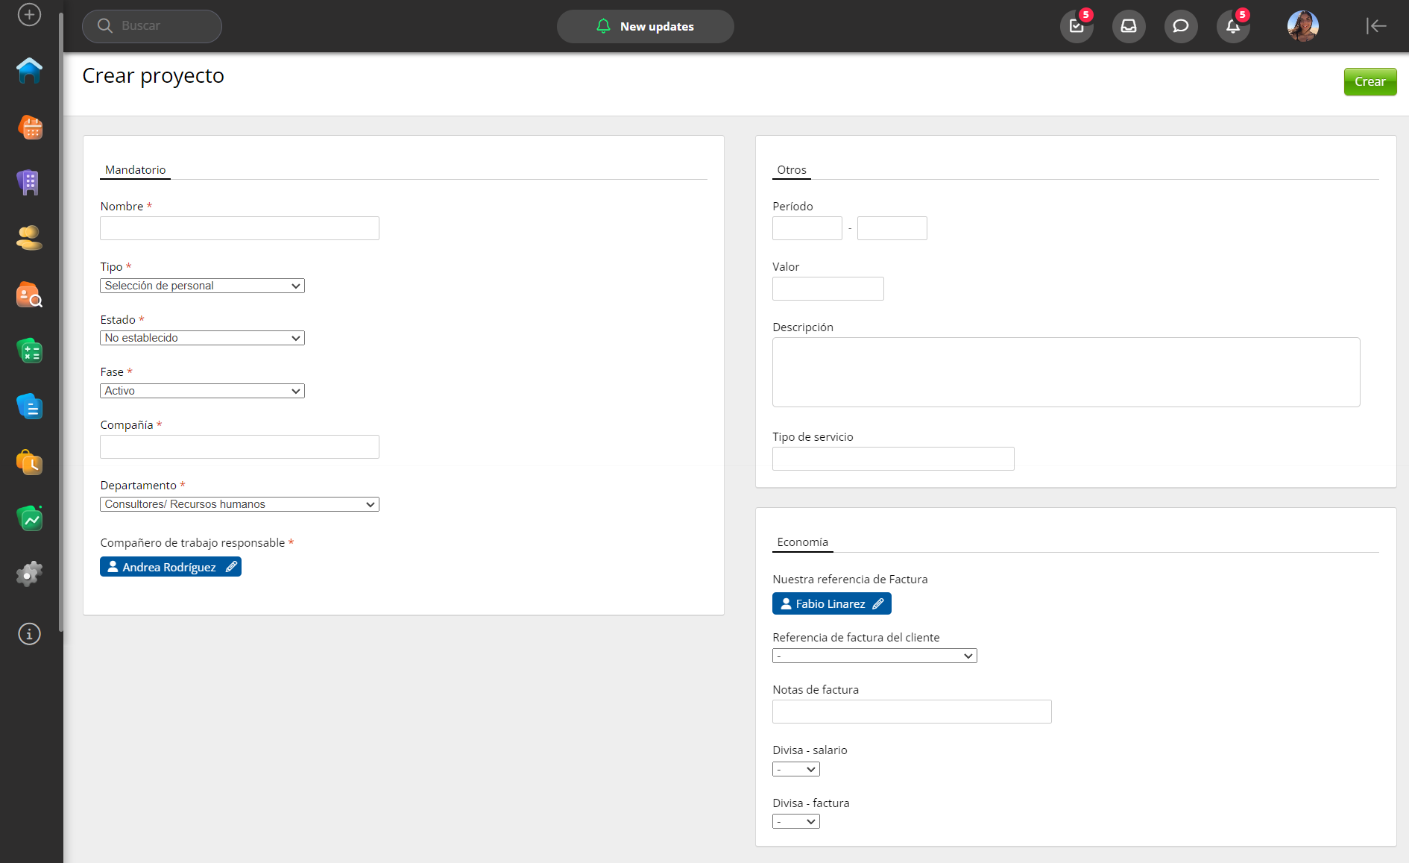
Task: Click the inbox tray icon in top bar
Action: coord(1129,26)
